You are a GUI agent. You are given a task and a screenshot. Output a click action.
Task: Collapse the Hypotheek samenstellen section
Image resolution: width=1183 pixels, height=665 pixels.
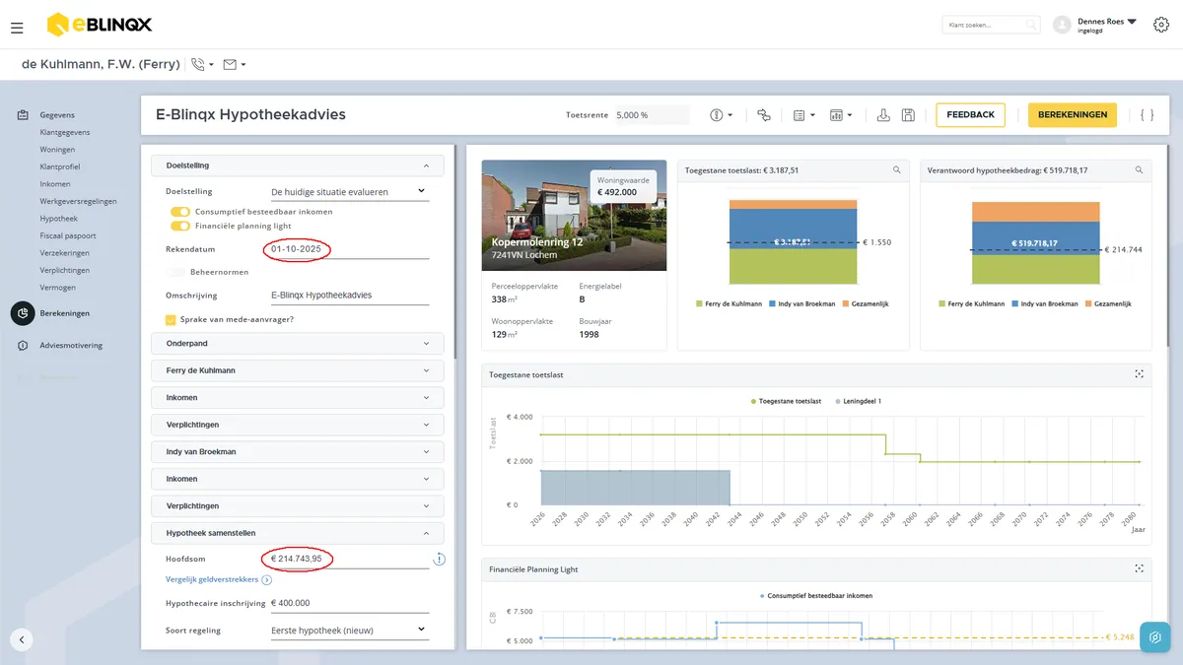298,533
